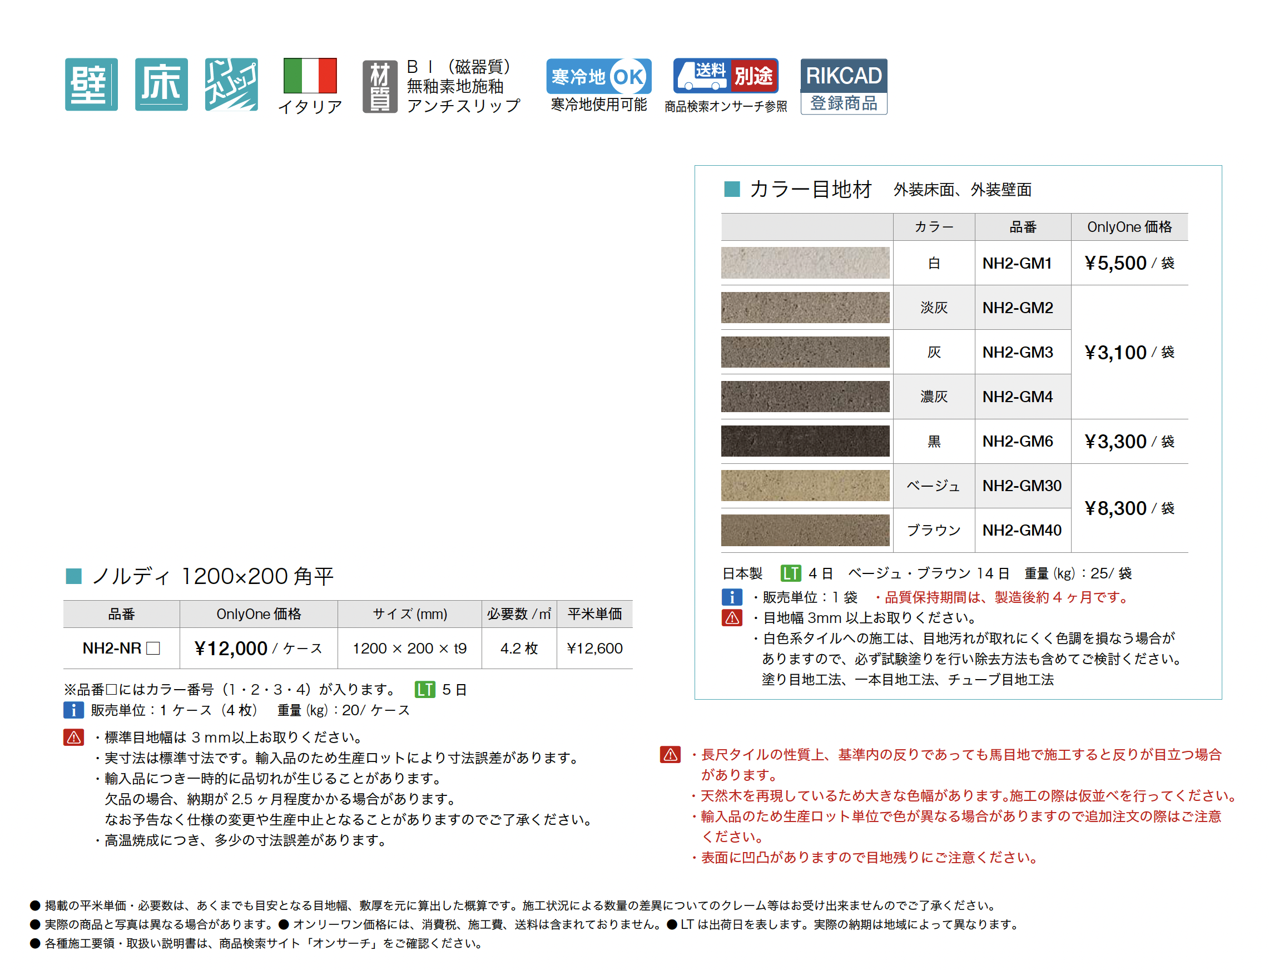Select the ベージュ grout color swatch

click(x=805, y=486)
